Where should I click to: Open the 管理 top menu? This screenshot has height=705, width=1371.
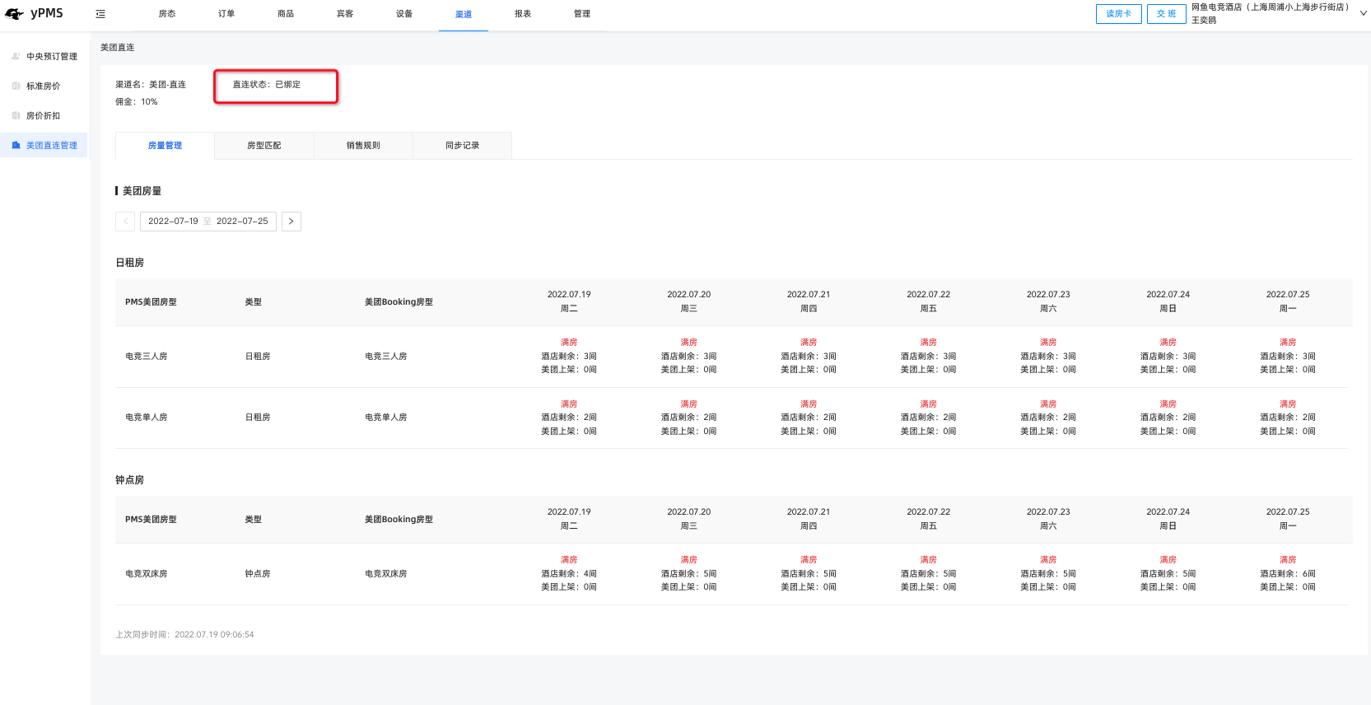(x=582, y=14)
